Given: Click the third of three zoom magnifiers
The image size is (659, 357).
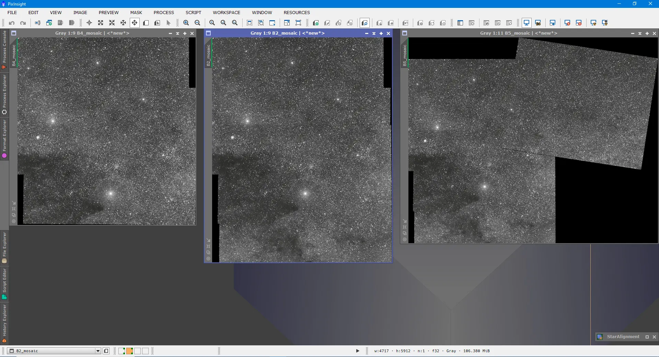Looking at the screenshot, I should pyautogui.click(x=235, y=23).
